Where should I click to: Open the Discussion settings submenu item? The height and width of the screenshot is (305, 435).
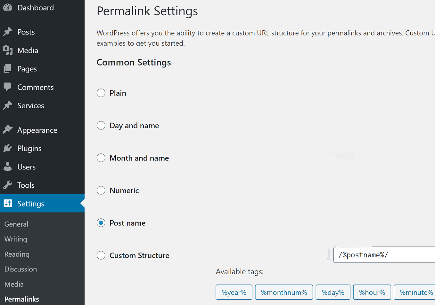tap(21, 269)
